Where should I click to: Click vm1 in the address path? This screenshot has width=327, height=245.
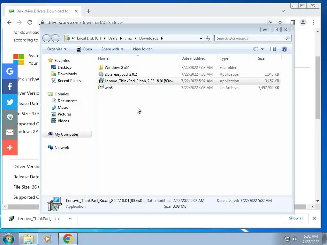[128, 38]
